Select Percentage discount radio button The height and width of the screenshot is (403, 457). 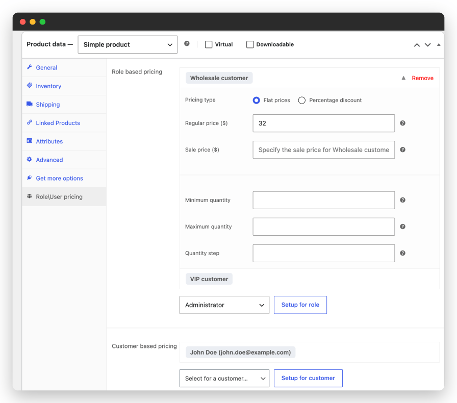[x=301, y=100]
